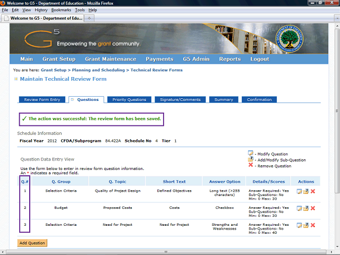Click the Department of Education seal
The height and width of the screenshot is (255, 340).
tap(289, 39)
